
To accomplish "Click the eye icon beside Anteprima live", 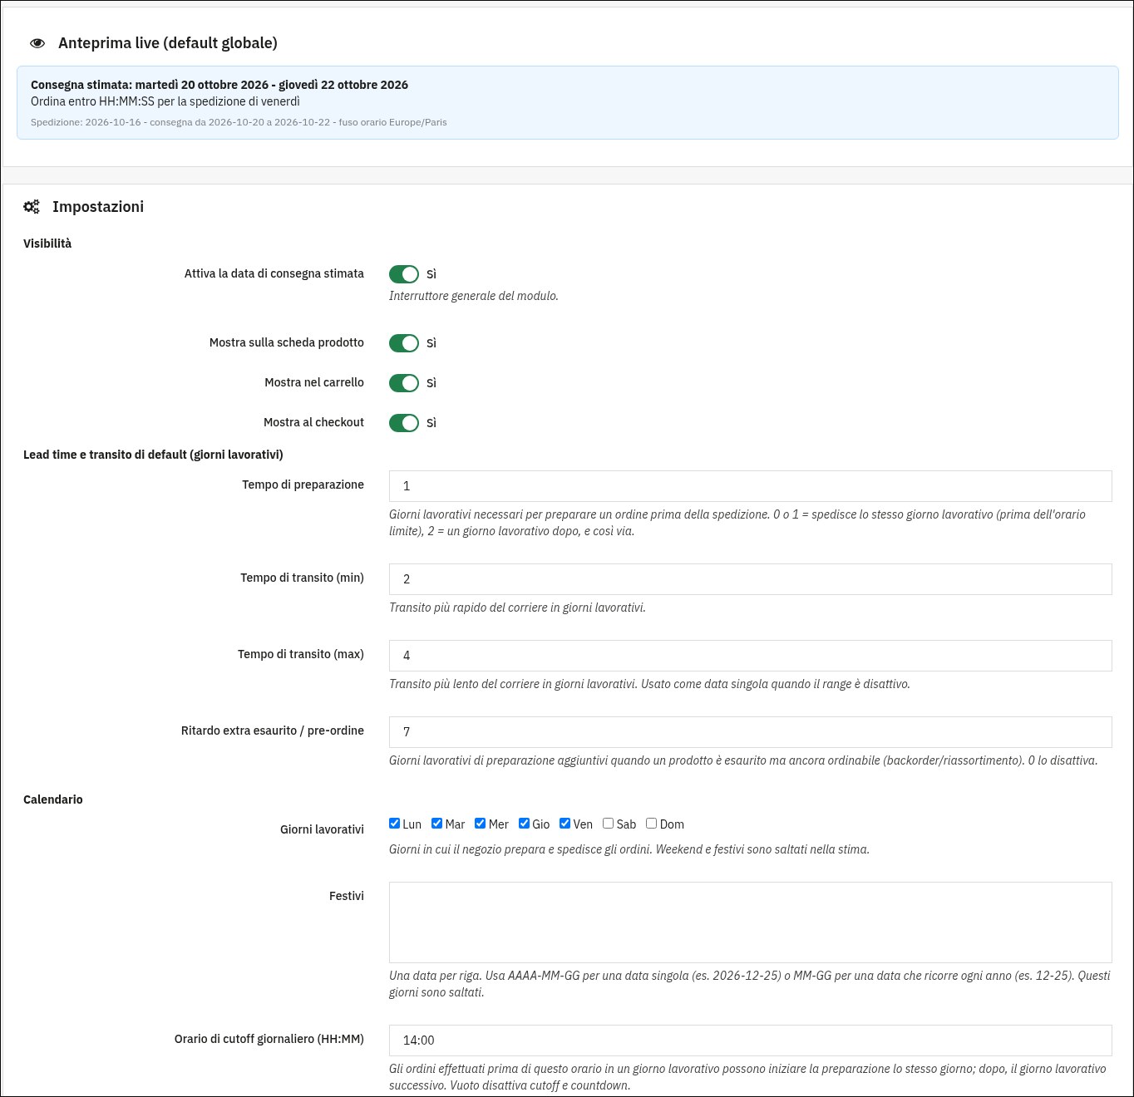I will coord(37,43).
